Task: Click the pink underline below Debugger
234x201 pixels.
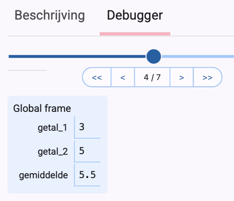Action: (135, 34)
